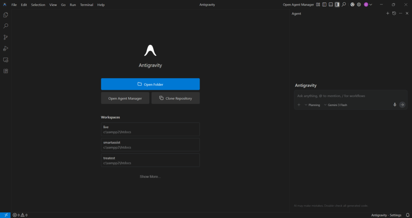Open the Terminal menu
Viewport: 412px width, 218px height.
pyautogui.click(x=87, y=5)
